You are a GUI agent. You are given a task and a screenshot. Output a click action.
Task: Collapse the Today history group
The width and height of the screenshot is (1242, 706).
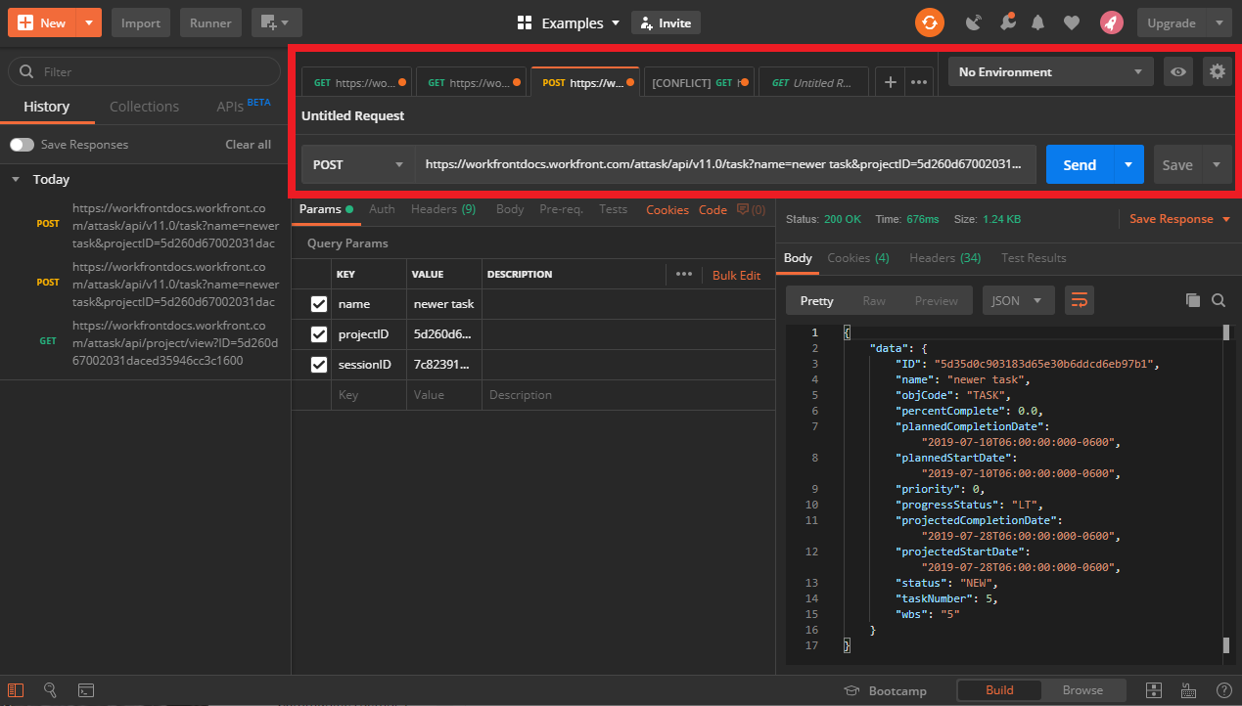pyautogui.click(x=16, y=180)
